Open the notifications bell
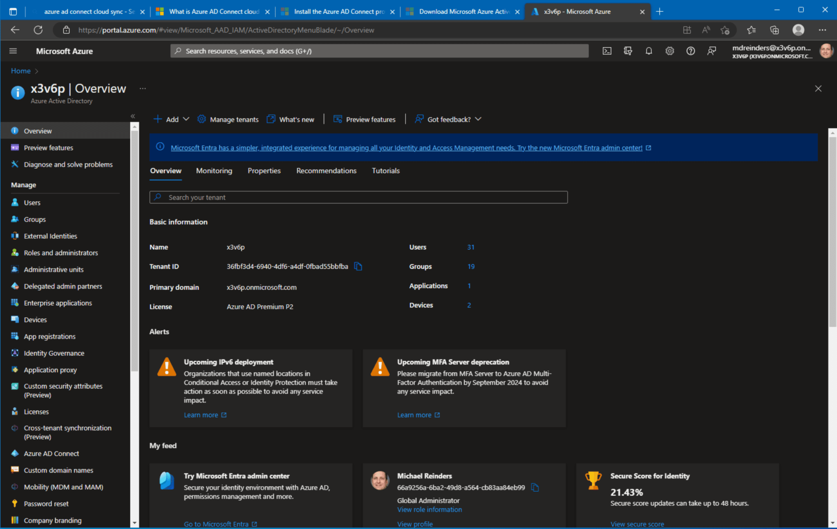Screen dimensions: 837x529 (x=649, y=51)
